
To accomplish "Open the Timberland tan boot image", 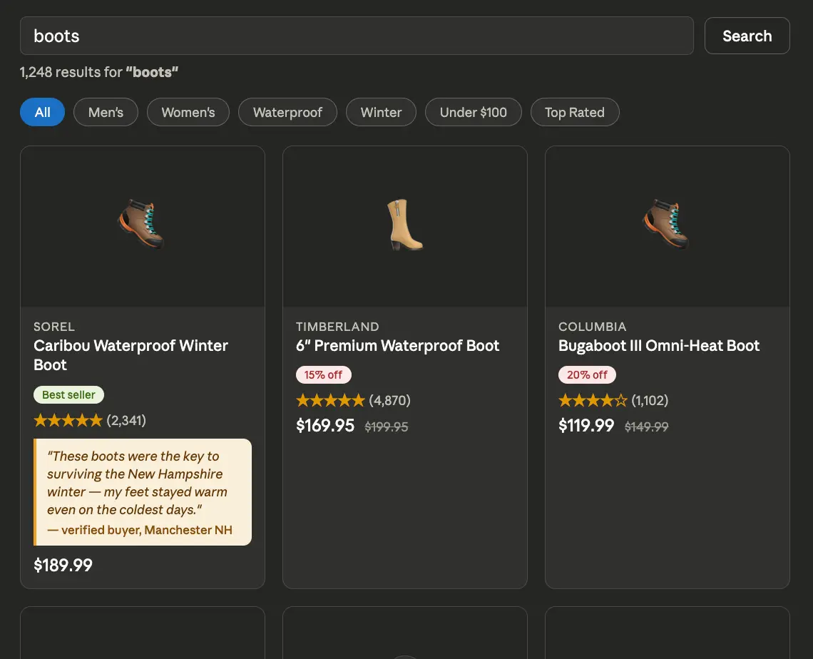I will click(405, 225).
